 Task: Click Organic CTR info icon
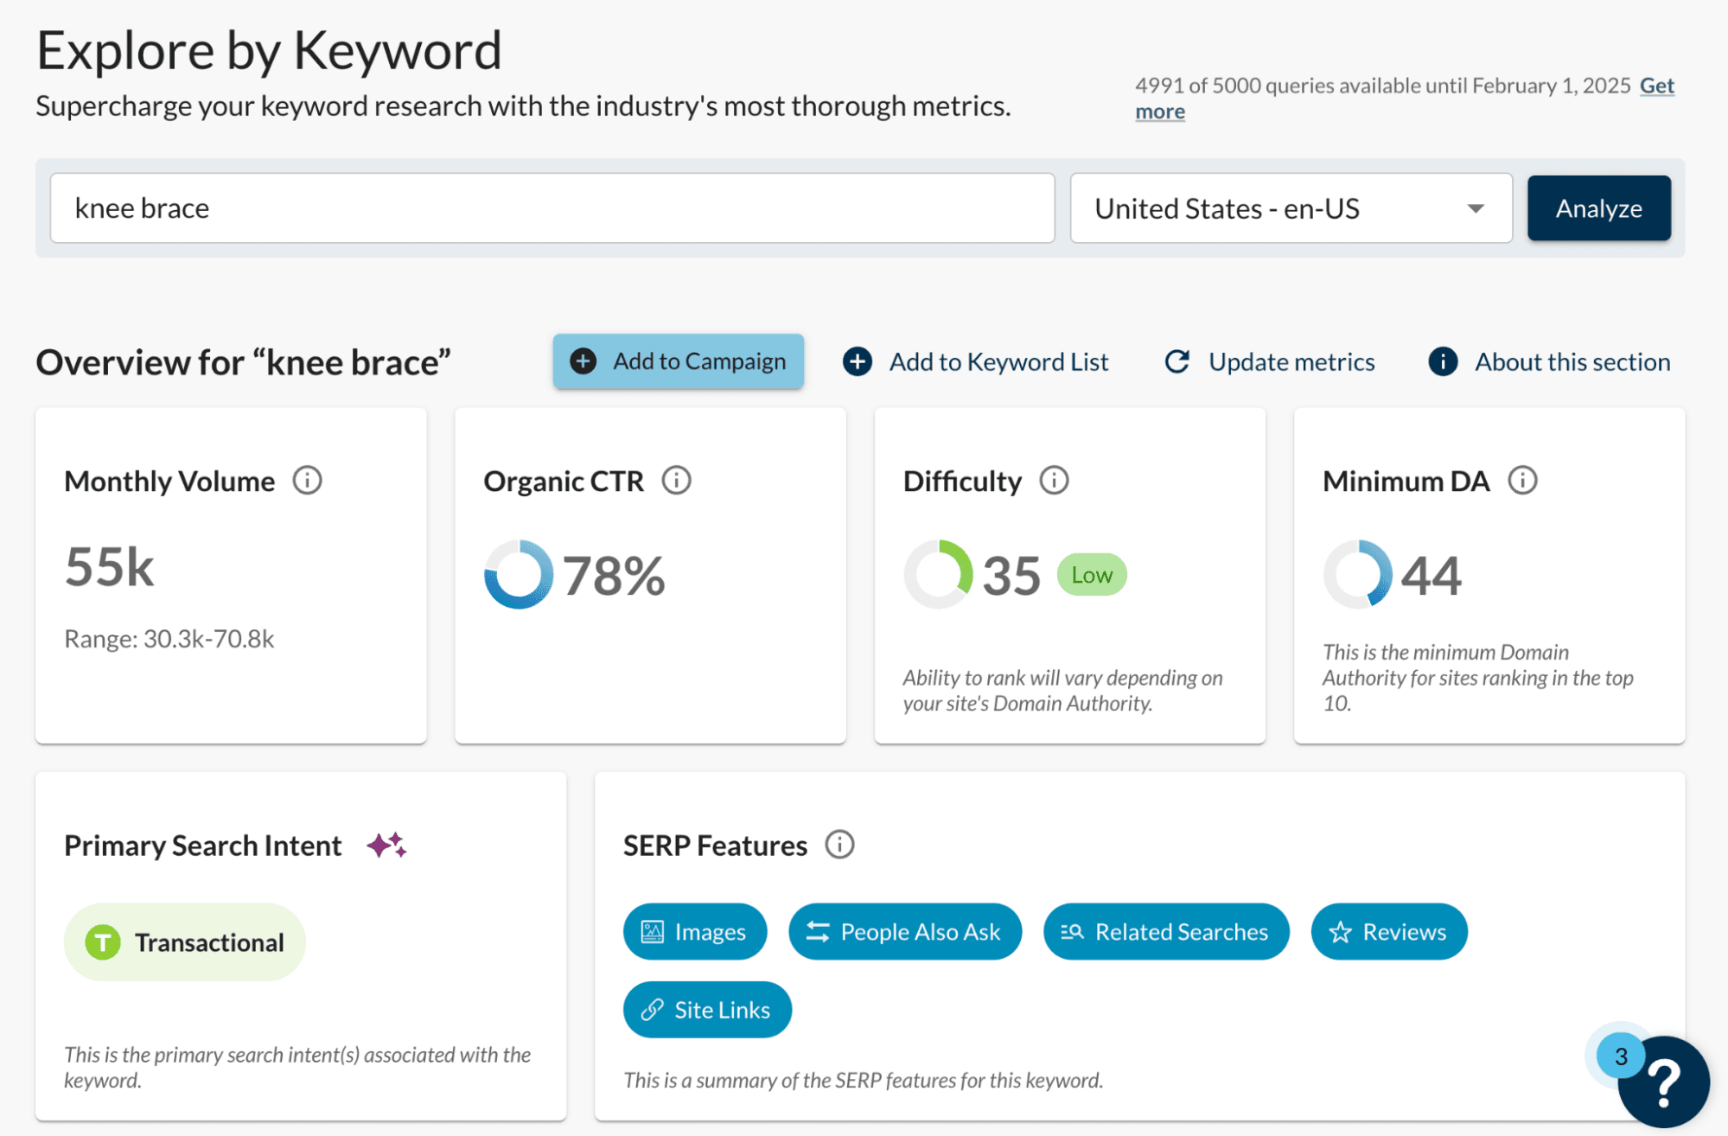(x=676, y=480)
